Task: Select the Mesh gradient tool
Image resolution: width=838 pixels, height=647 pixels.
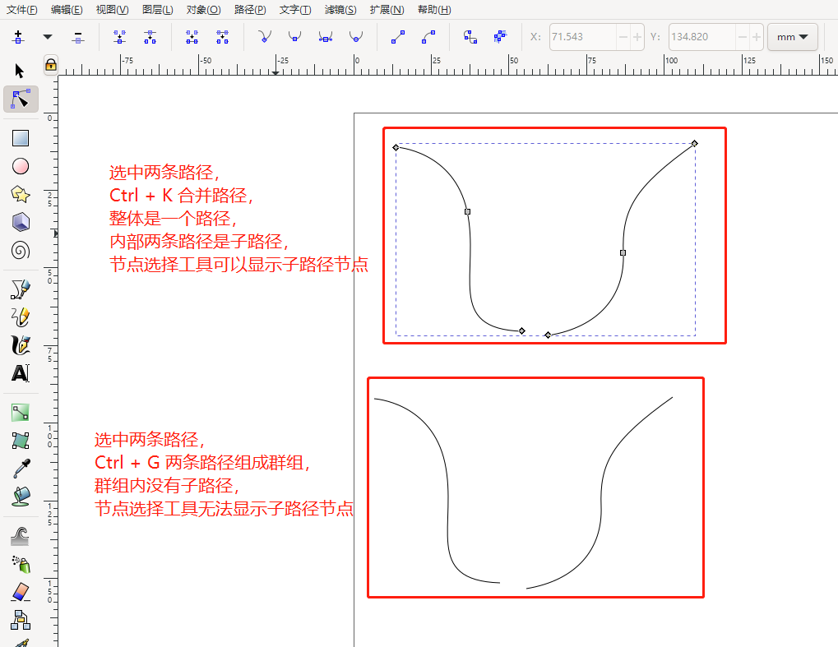Action: pos(21,440)
